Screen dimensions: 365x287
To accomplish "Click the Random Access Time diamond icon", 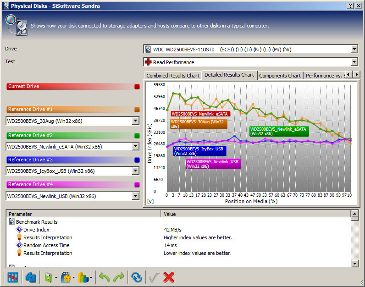I will pos(19,245).
